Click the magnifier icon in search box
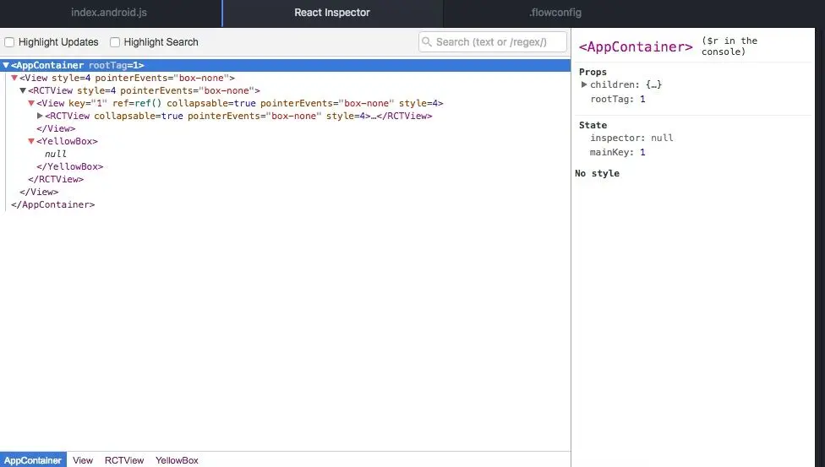The image size is (825, 467). pyautogui.click(x=427, y=41)
